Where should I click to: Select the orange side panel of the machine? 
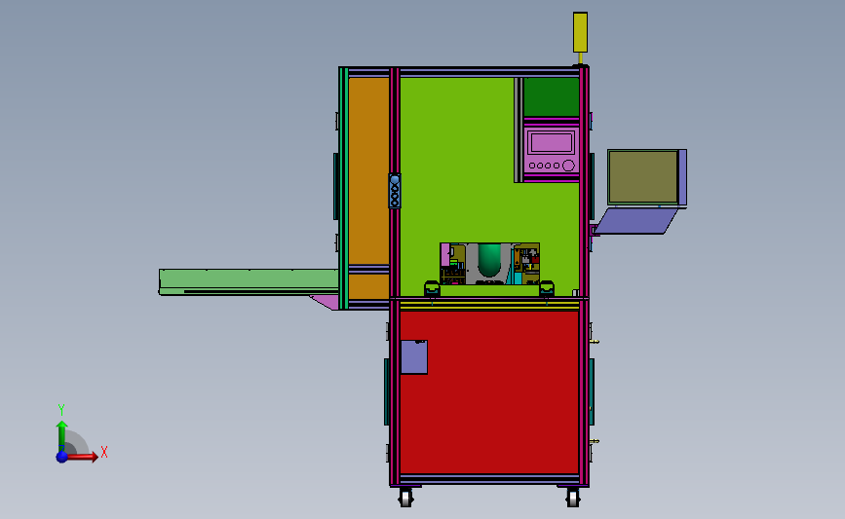click(368, 171)
